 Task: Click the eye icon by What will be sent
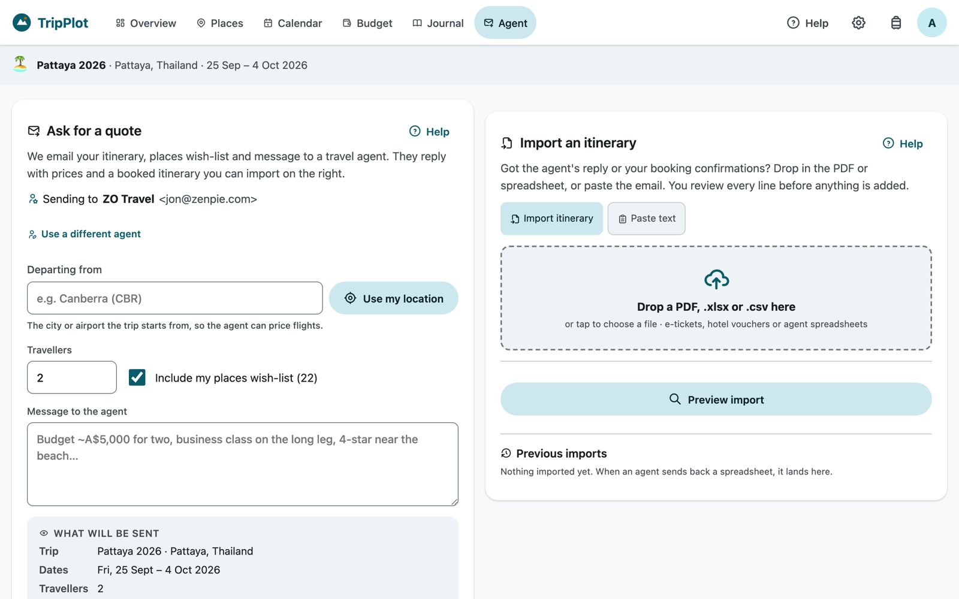[44, 533]
